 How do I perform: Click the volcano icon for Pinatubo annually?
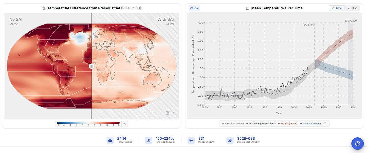click(149, 140)
